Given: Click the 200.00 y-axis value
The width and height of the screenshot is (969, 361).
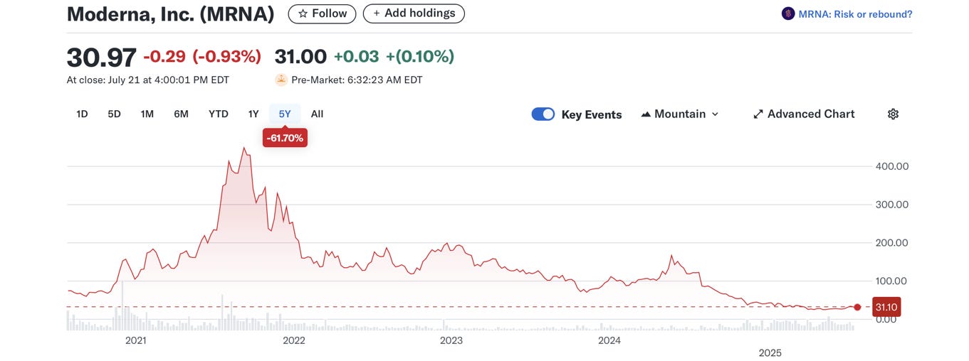Looking at the screenshot, I should coord(891,242).
